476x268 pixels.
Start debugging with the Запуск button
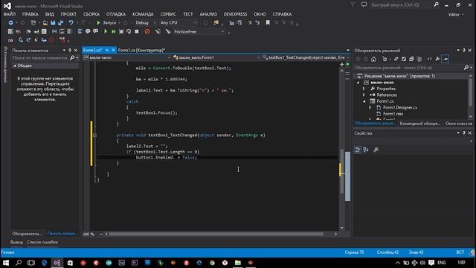[x=106, y=23]
